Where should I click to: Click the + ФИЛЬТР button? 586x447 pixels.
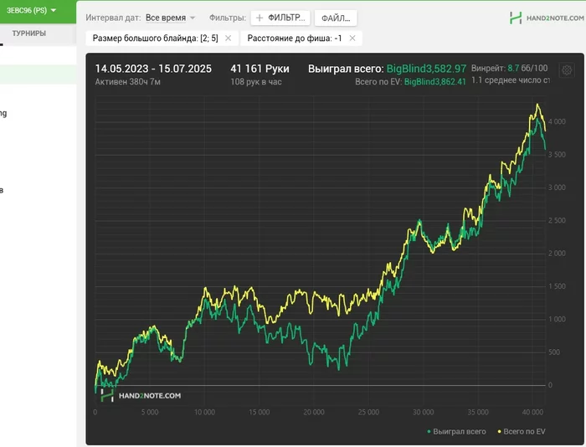coord(280,18)
